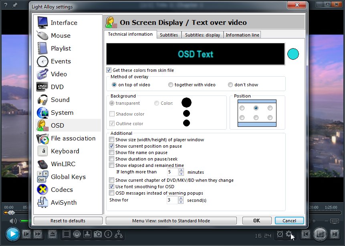This screenshot has height=246, width=345.
Task: Click 'Menu View: switch to Standard Mode'
Action: tap(171, 221)
